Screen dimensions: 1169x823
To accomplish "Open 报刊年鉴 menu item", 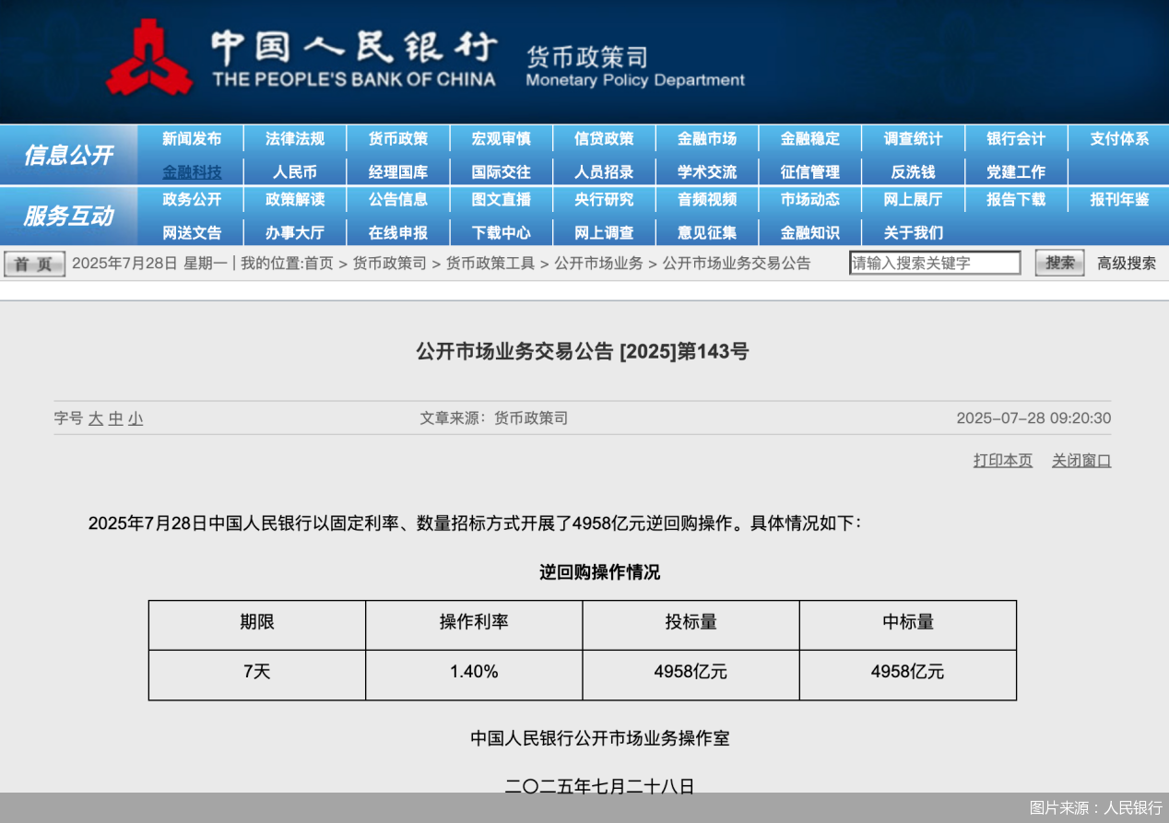I will [1119, 200].
